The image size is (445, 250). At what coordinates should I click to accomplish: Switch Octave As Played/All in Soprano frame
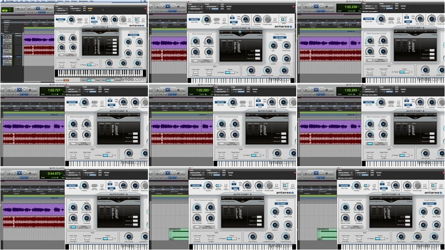91,65
